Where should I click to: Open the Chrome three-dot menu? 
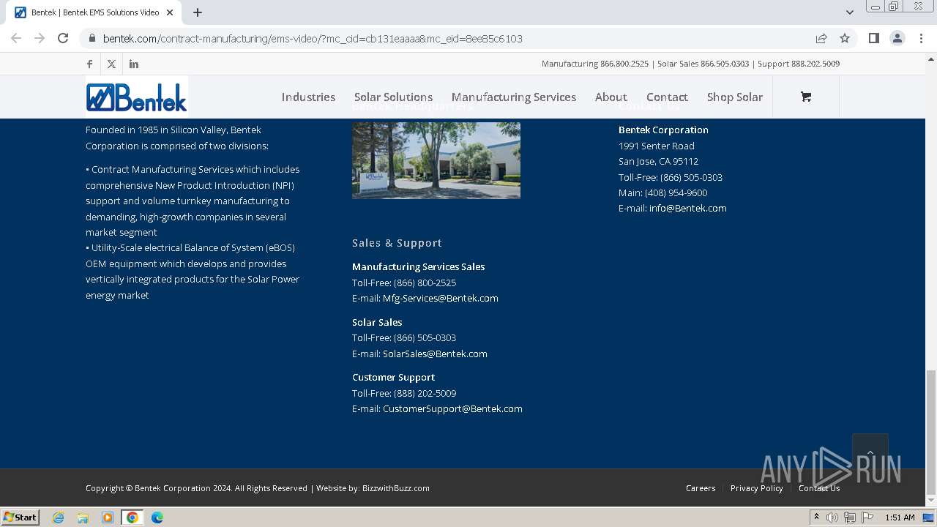coord(921,38)
